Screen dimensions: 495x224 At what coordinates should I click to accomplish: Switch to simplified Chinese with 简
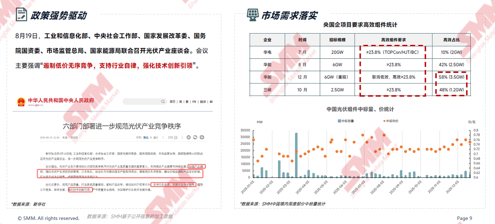tap(181, 102)
